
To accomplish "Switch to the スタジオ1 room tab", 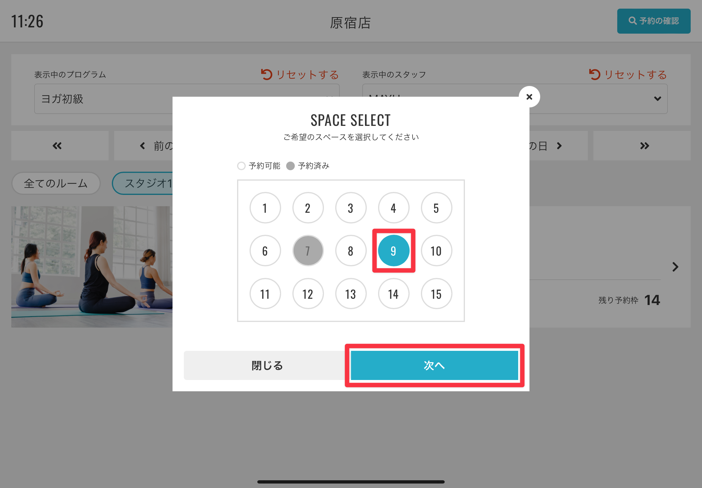I will click(143, 184).
